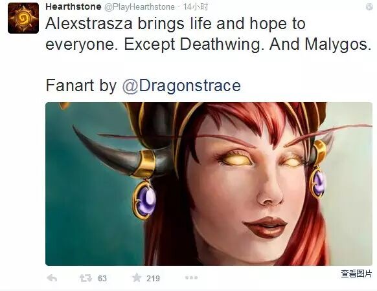Open the Hearthstone account name
The image size is (377, 291).
[73, 6]
